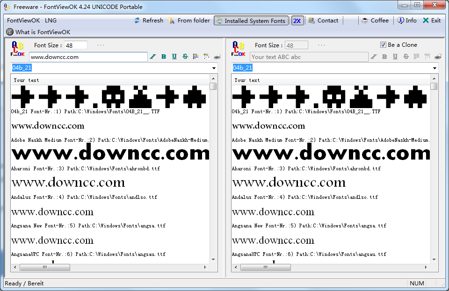Screen dimensions: 449x291
Task: Open the LNG language menu
Action: pyautogui.click(x=51, y=21)
